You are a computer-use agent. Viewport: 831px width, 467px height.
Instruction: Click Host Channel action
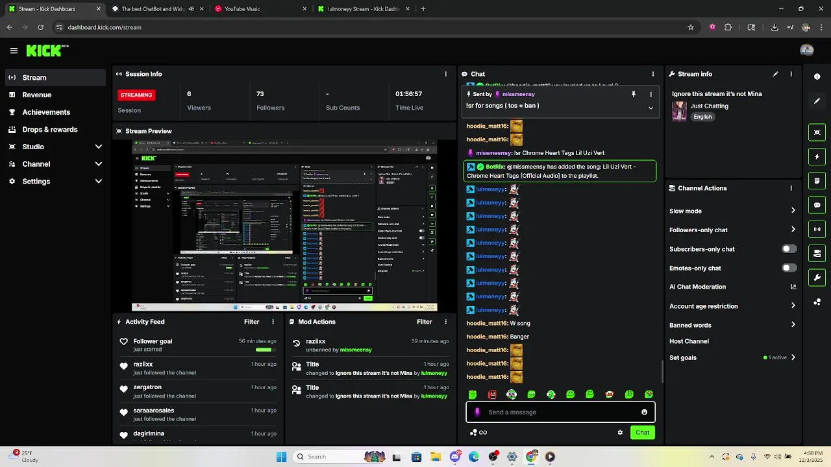[689, 341]
